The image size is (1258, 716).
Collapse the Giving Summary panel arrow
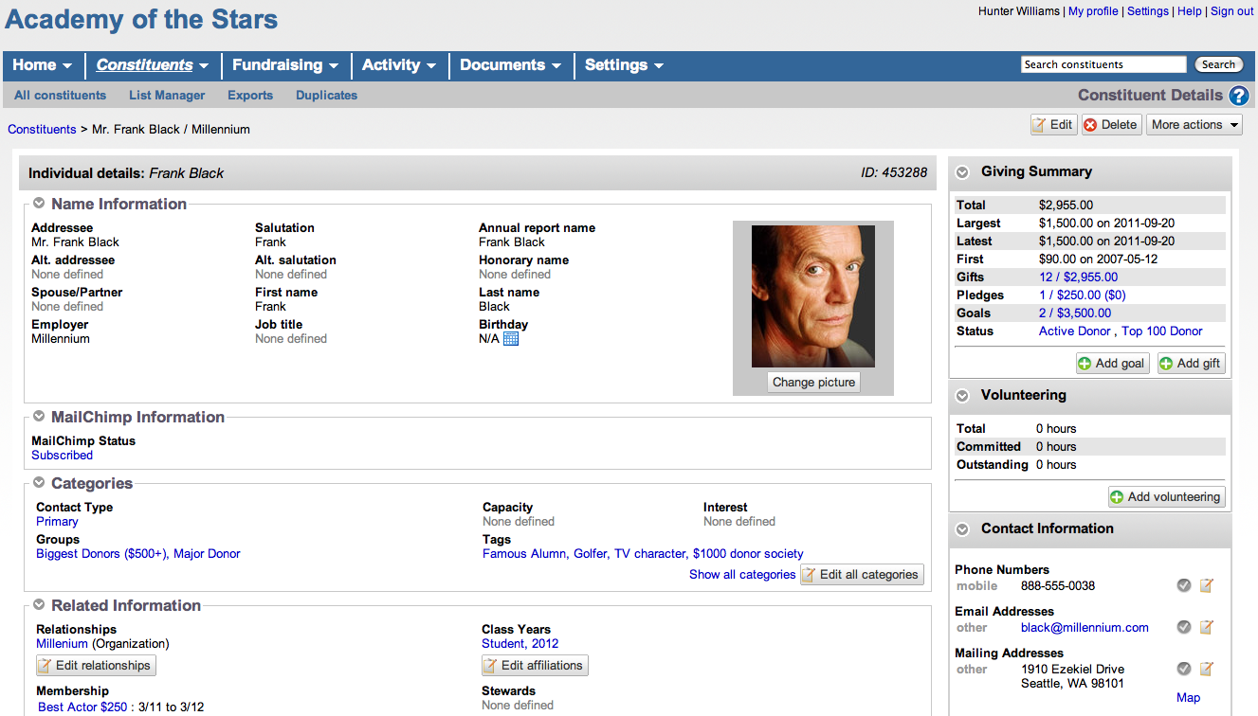point(962,172)
